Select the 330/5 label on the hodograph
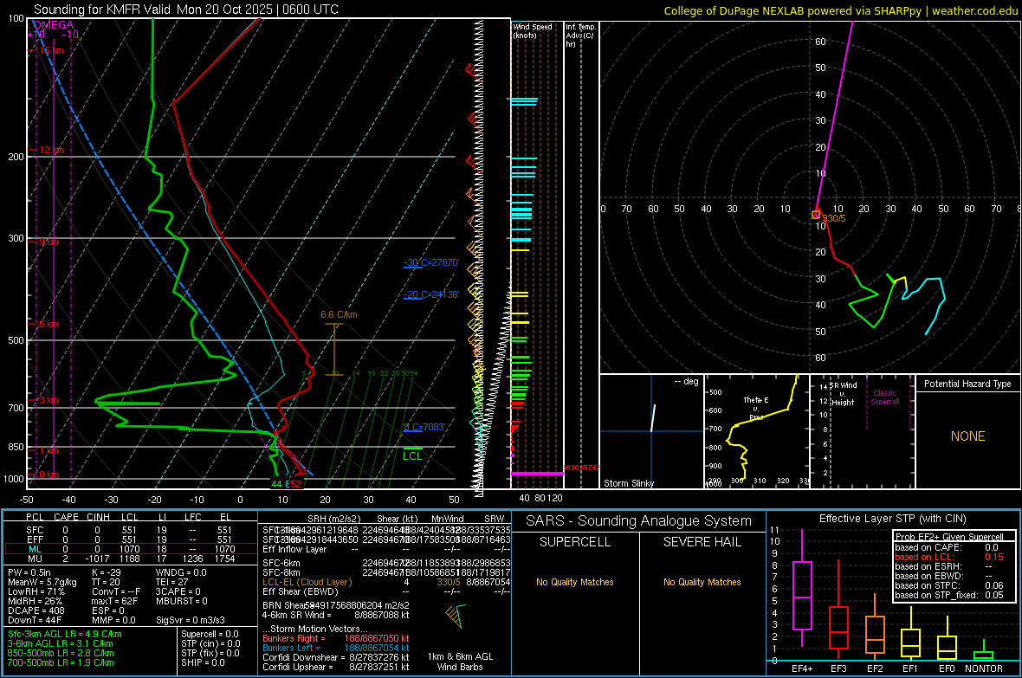Screen dimensions: 1022x678 834,218
